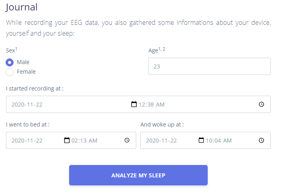Click the Analyze My Sleep button
Image resolution: width=282 pixels, height=195 pixels.
click(x=138, y=175)
